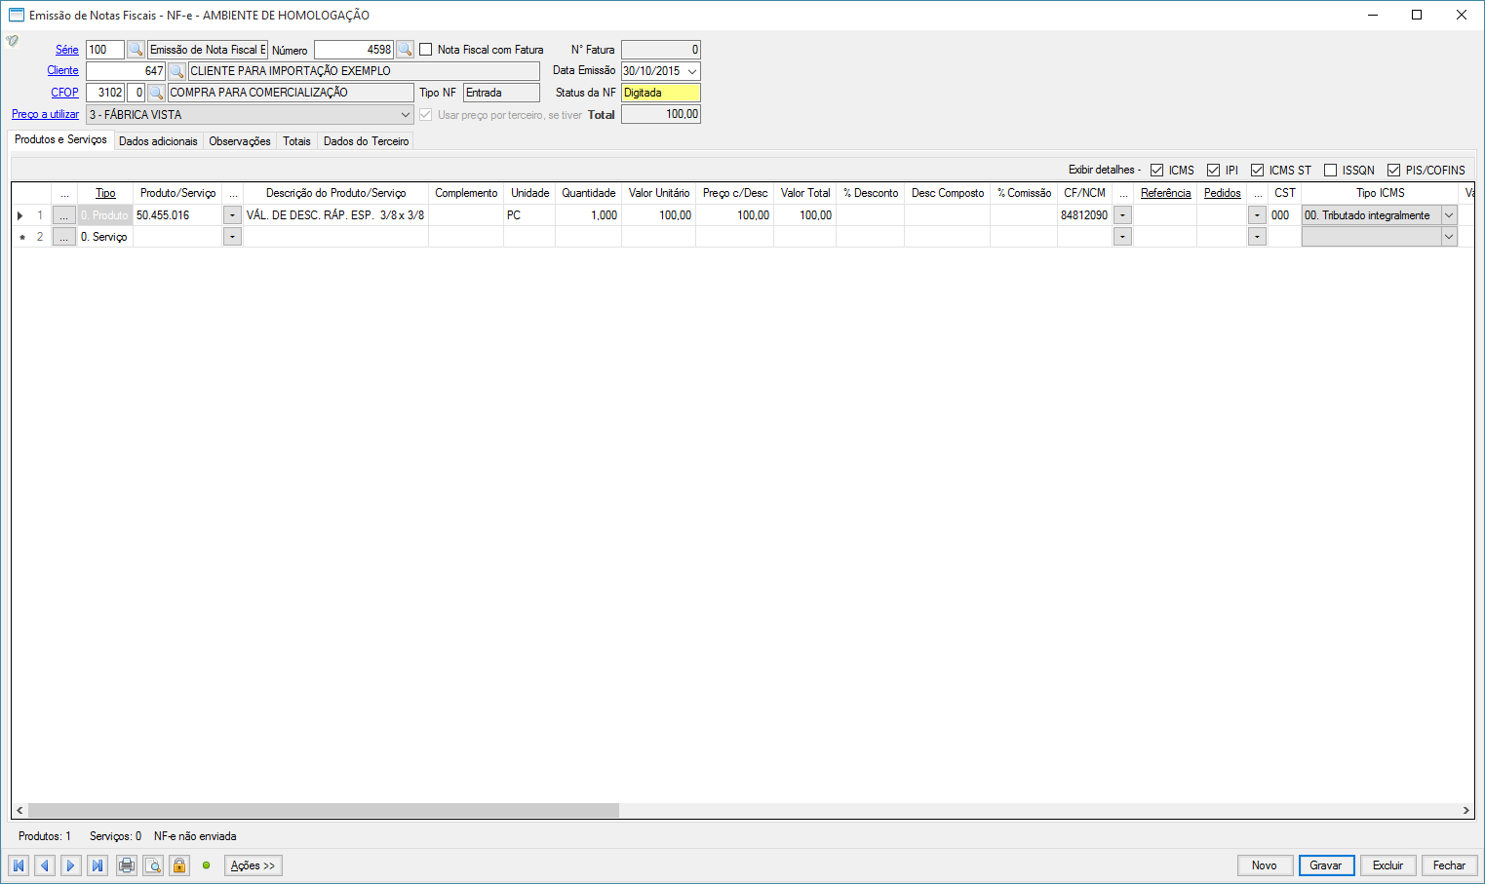Switch to the Produtos e Serviços tab
Image resolution: width=1485 pixels, height=884 pixels.
tap(60, 140)
